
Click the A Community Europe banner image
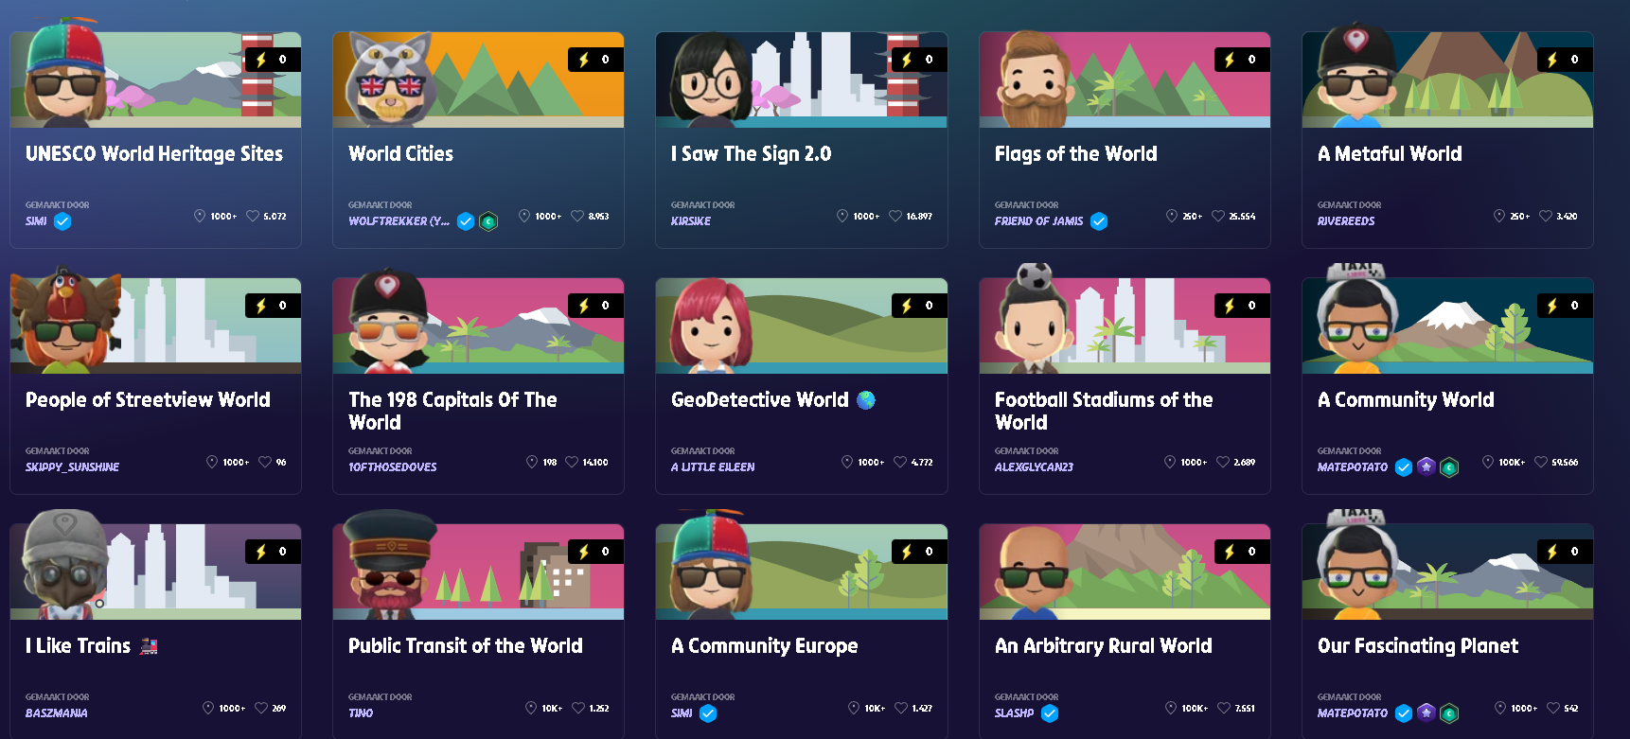coord(802,572)
